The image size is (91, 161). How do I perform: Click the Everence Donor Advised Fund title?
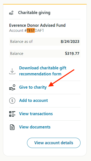coord(37,25)
